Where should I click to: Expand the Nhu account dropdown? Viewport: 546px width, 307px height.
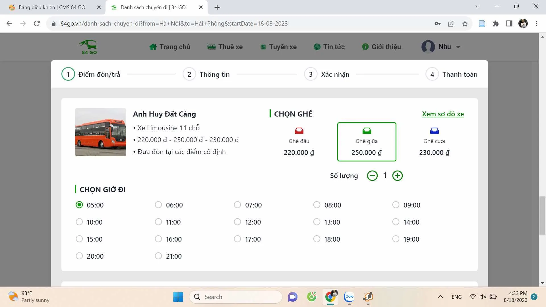pos(458,47)
